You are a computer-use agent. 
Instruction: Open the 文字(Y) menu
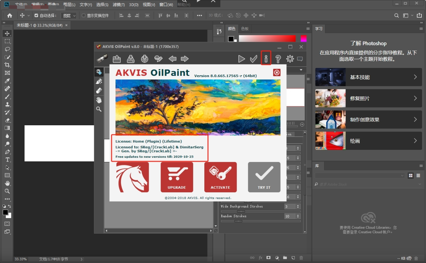click(86, 5)
